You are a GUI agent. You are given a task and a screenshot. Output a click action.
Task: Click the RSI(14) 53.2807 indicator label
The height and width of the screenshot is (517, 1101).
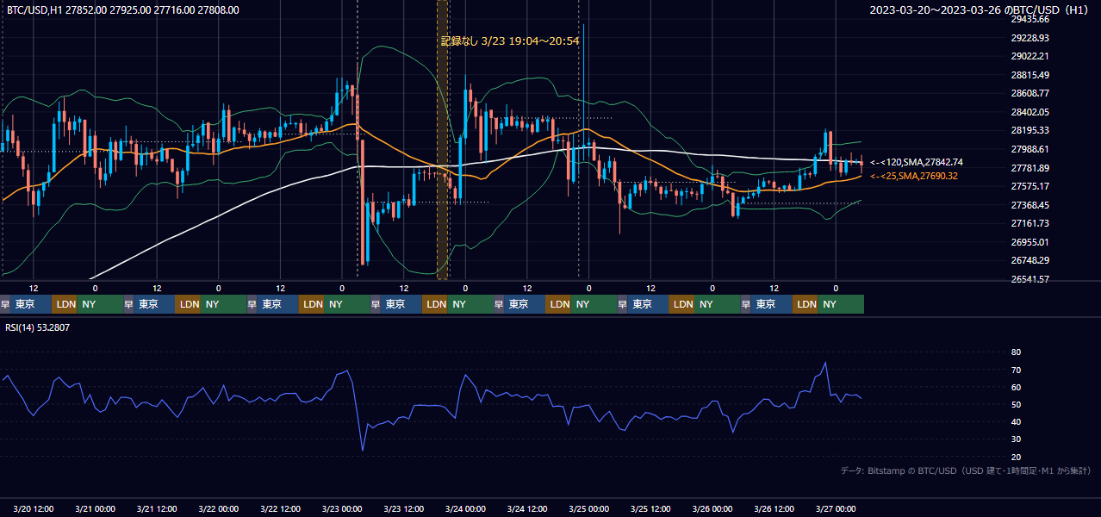coord(38,327)
